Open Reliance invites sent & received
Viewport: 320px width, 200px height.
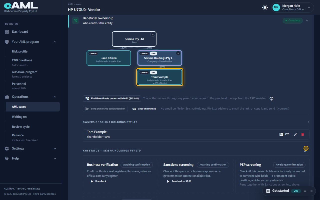(33, 137)
